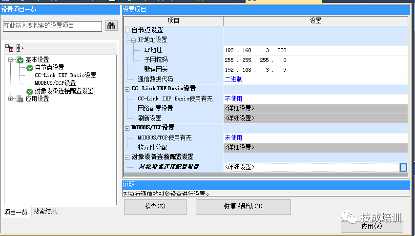Click the 应用设置 folder icon
The height and width of the screenshot is (236, 415).
click(x=20, y=99)
